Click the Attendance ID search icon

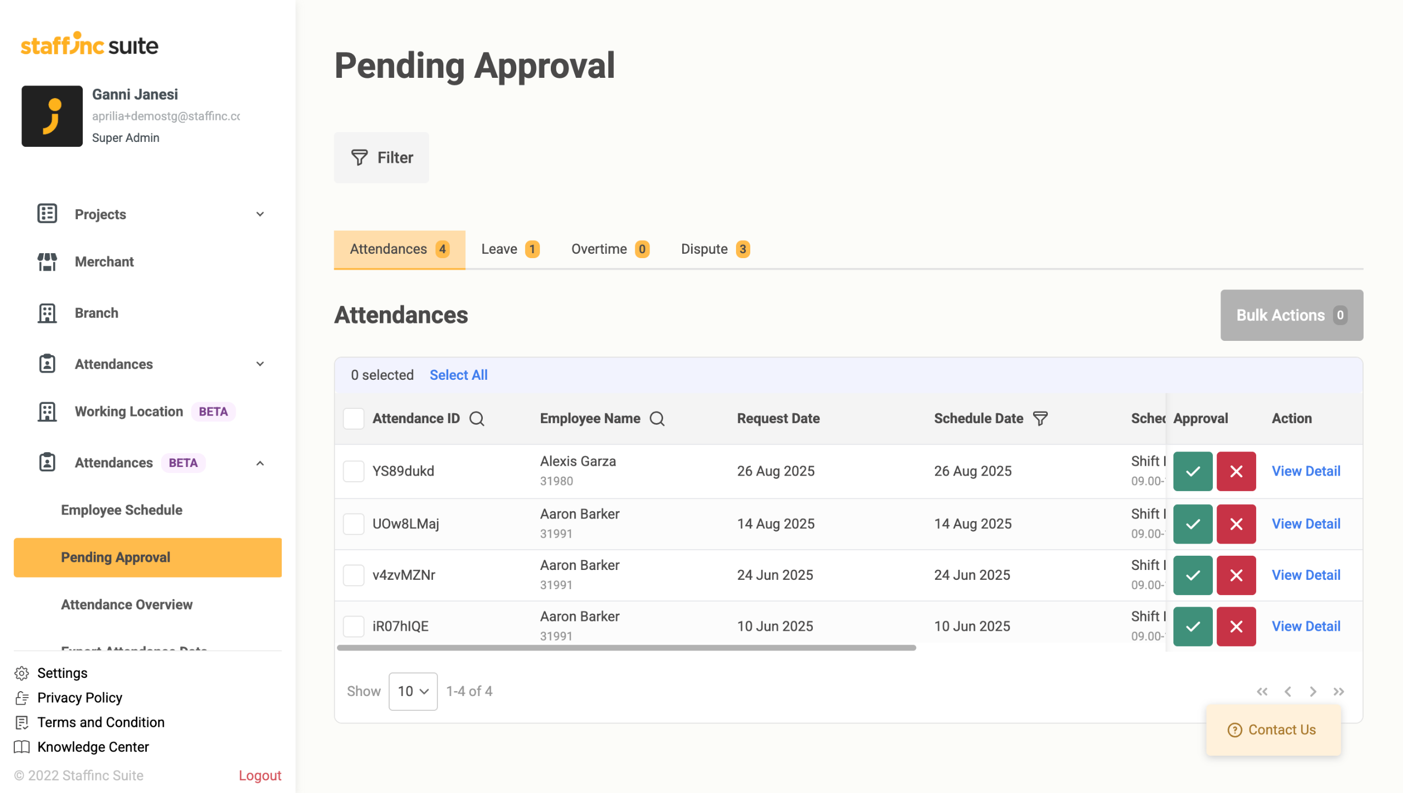pos(477,419)
